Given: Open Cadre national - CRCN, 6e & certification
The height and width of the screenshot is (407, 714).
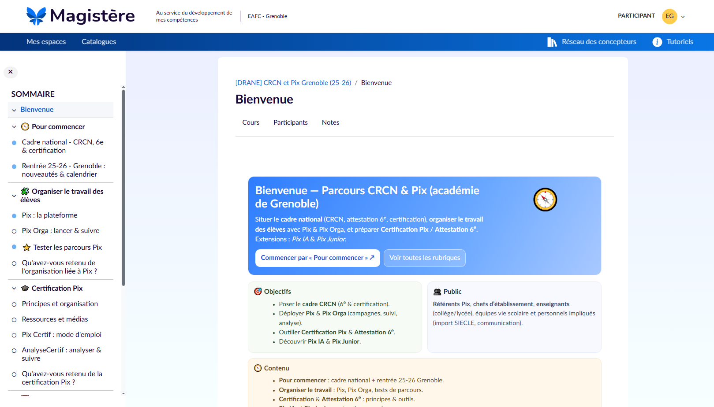Looking at the screenshot, I should pos(63,146).
